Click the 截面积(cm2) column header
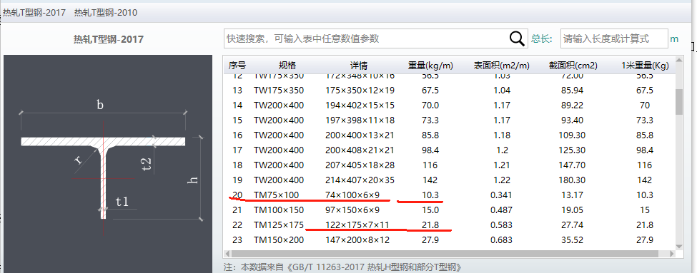 click(x=573, y=66)
